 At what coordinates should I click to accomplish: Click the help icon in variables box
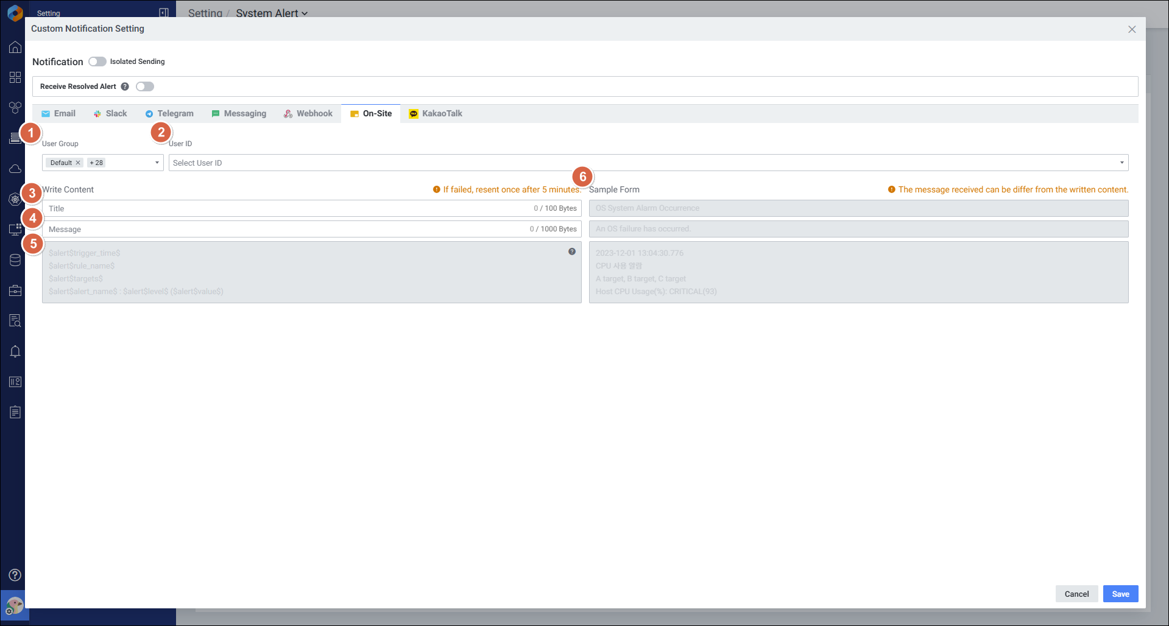(572, 251)
